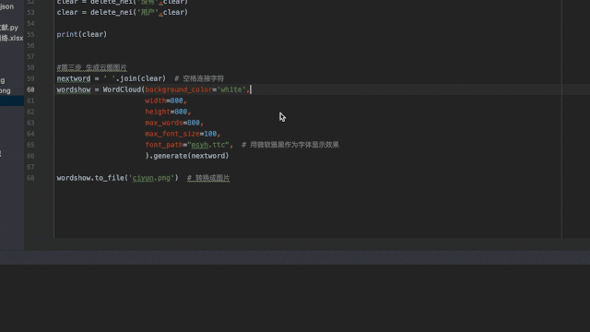
Task: Click the comment '# 转换成图片'
Action: coord(208,178)
